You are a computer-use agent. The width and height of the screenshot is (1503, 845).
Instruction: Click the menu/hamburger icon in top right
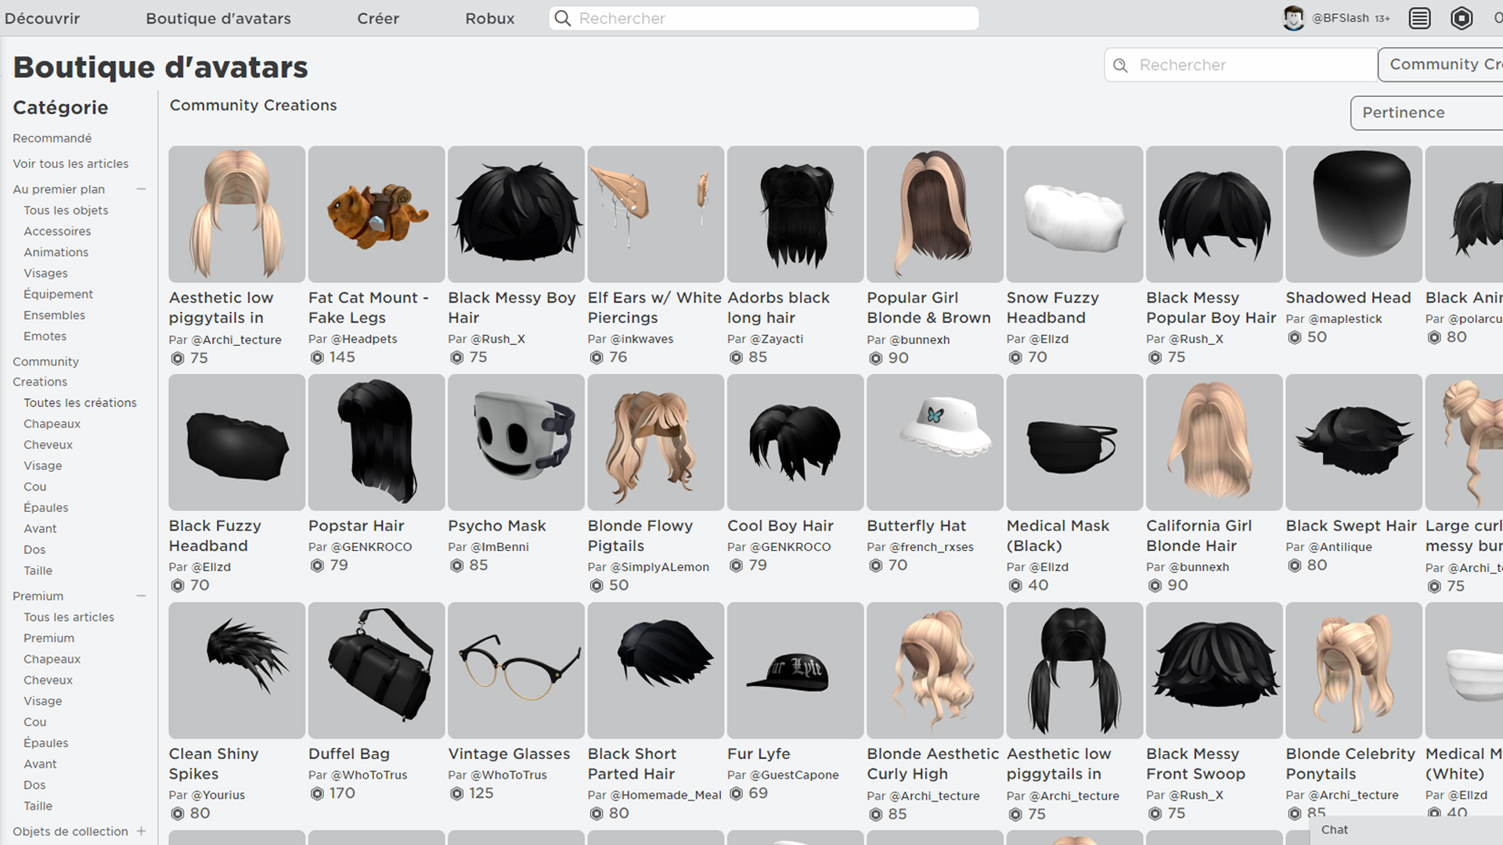click(x=1422, y=17)
